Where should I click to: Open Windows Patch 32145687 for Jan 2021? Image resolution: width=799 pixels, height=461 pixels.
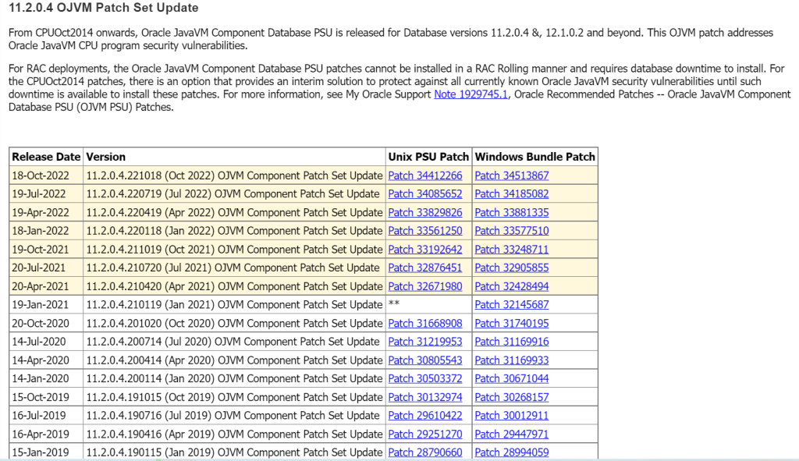click(512, 305)
